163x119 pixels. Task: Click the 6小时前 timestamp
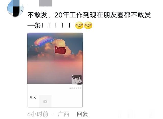[x=38, y=114]
